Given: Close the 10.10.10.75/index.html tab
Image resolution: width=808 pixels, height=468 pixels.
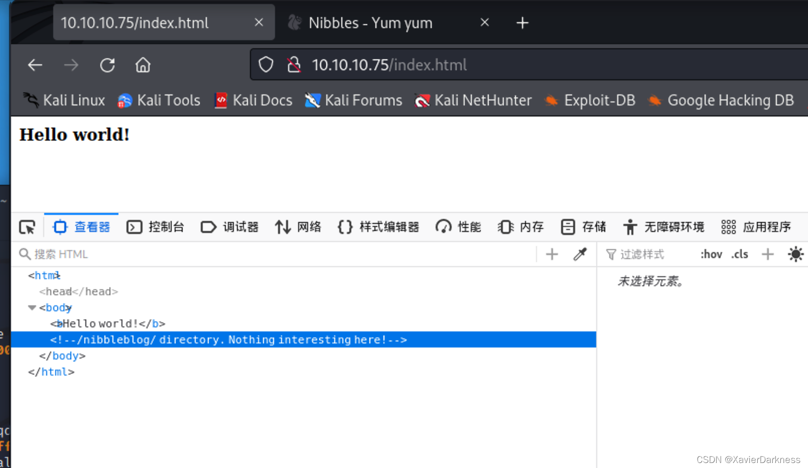Looking at the screenshot, I should [259, 22].
